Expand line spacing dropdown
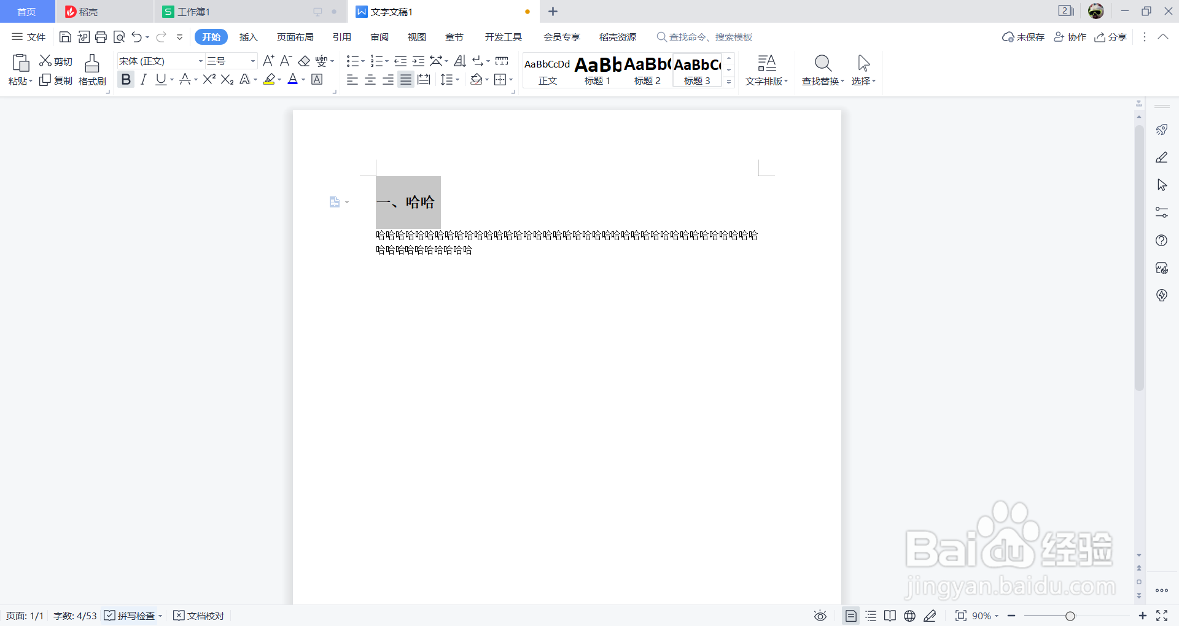 point(458,79)
